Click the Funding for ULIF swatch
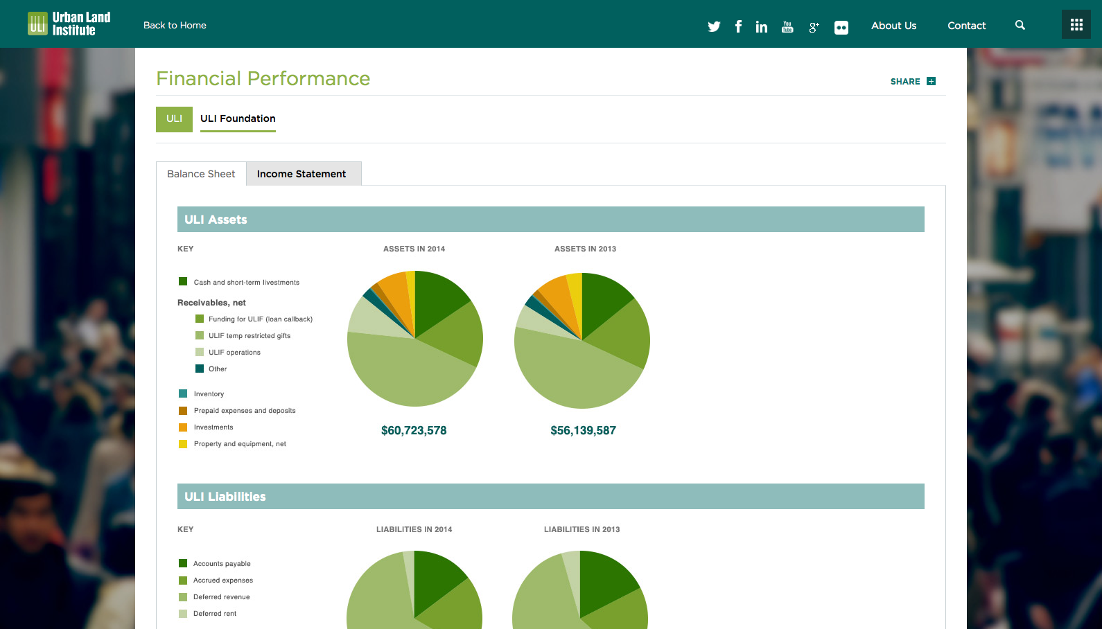The height and width of the screenshot is (629, 1102). tap(200, 319)
